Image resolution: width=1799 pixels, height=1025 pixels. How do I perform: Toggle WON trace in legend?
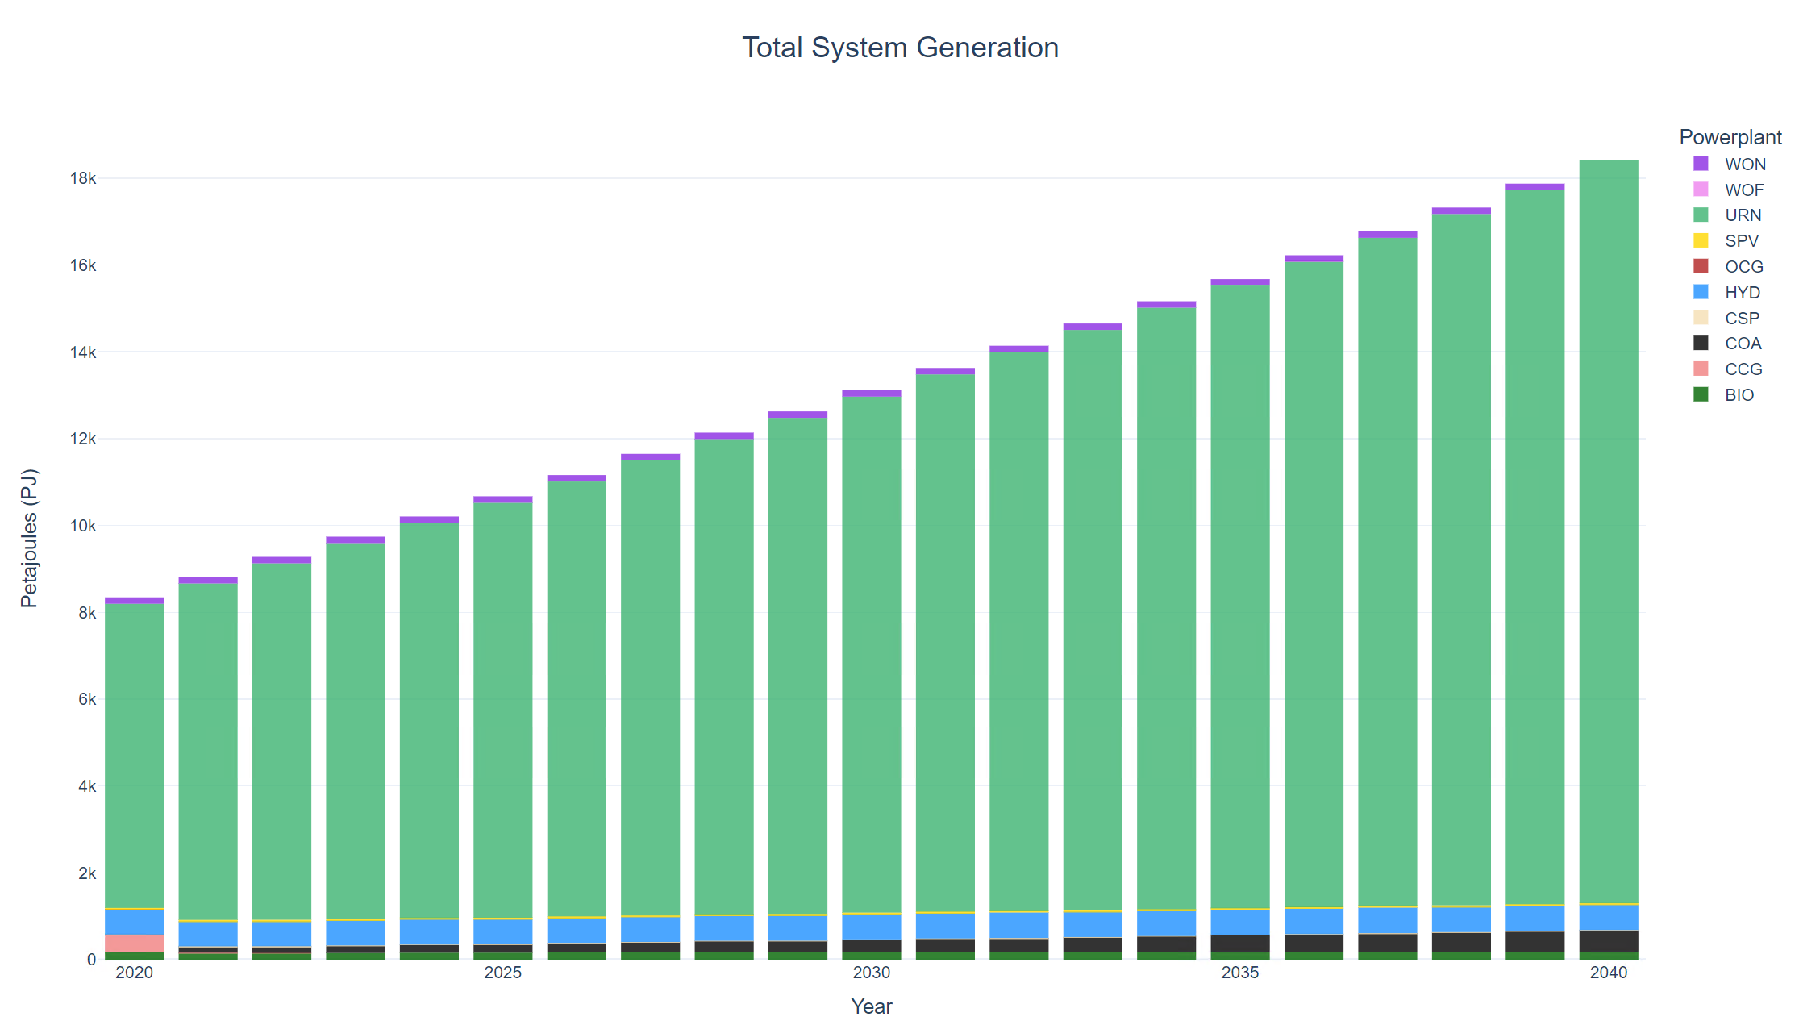tap(1744, 165)
